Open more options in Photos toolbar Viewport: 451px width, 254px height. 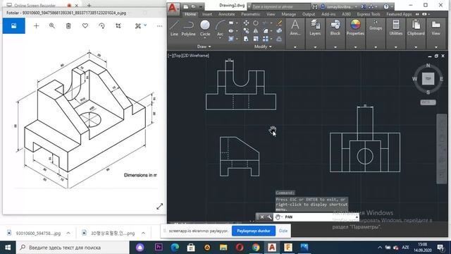tap(160, 26)
